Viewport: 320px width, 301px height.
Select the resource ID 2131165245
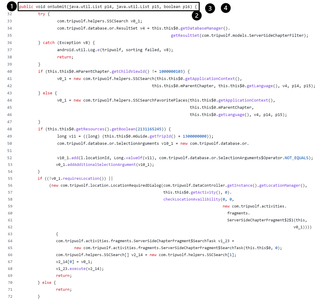point(150,129)
